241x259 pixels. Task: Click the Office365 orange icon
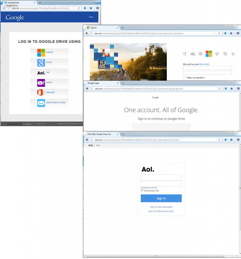(41, 93)
